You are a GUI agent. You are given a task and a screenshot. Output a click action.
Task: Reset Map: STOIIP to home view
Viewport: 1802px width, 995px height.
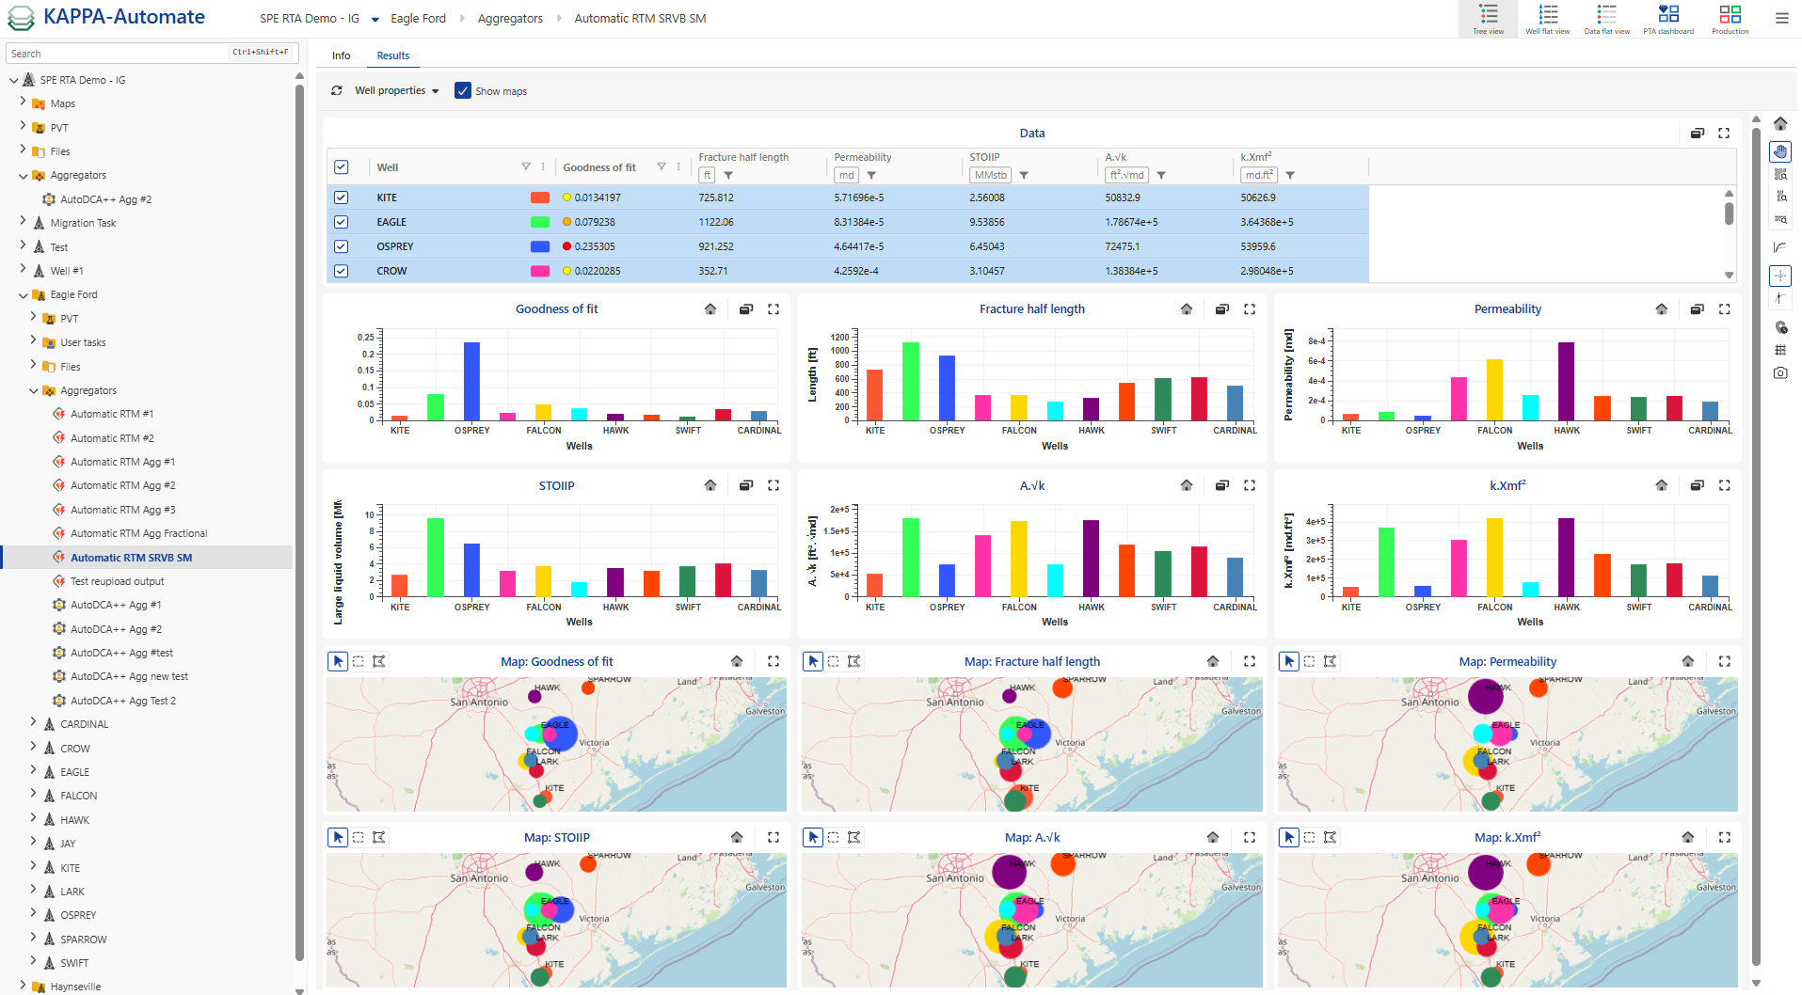point(737,837)
